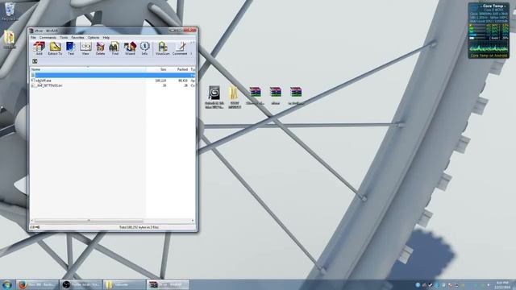
Task: Sort list by the Name column header
Action: click(88, 69)
